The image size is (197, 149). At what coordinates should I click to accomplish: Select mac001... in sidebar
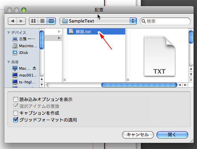click(25, 75)
